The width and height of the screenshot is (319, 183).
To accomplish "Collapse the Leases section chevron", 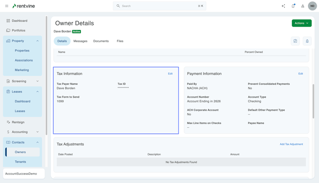I will pos(38,91).
